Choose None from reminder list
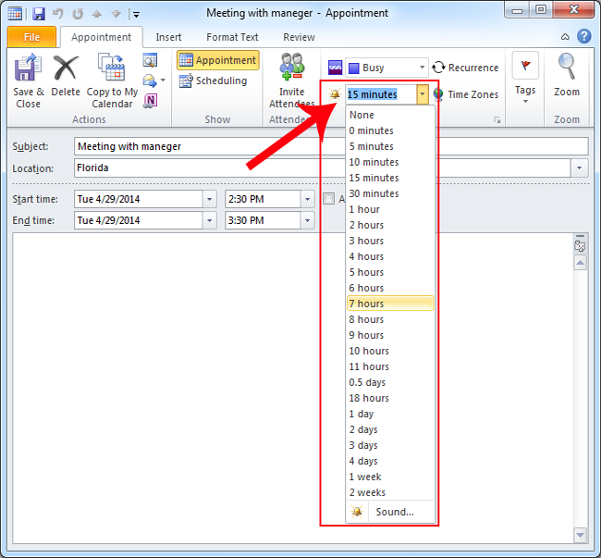Image resolution: width=601 pixels, height=558 pixels. [x=390, y=115]
